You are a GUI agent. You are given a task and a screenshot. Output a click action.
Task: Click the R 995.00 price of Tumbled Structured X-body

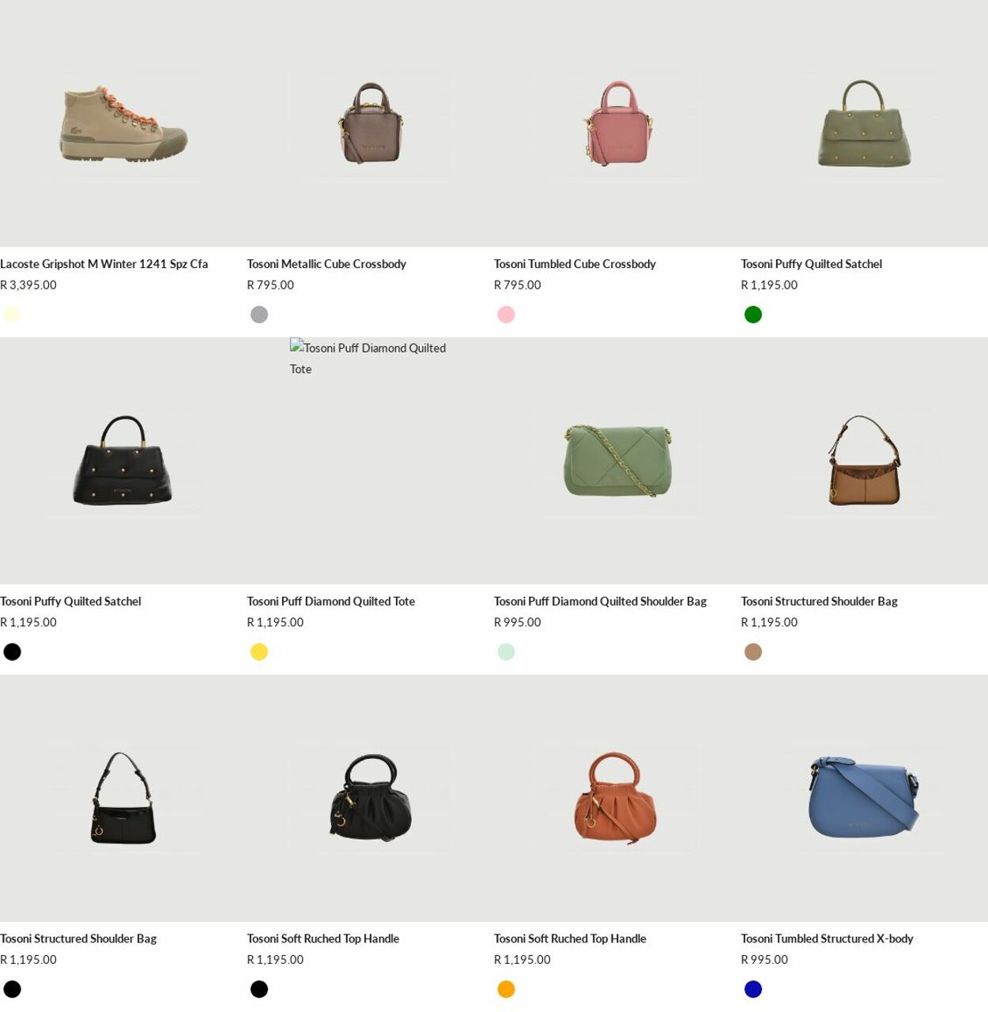tap(764, 961)
